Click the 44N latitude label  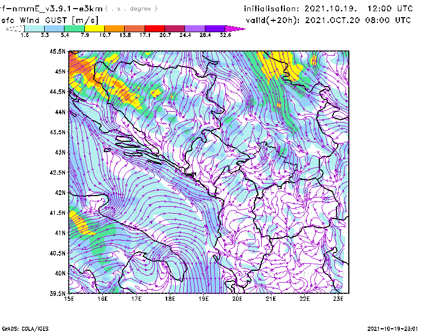[x=60, y=112]
